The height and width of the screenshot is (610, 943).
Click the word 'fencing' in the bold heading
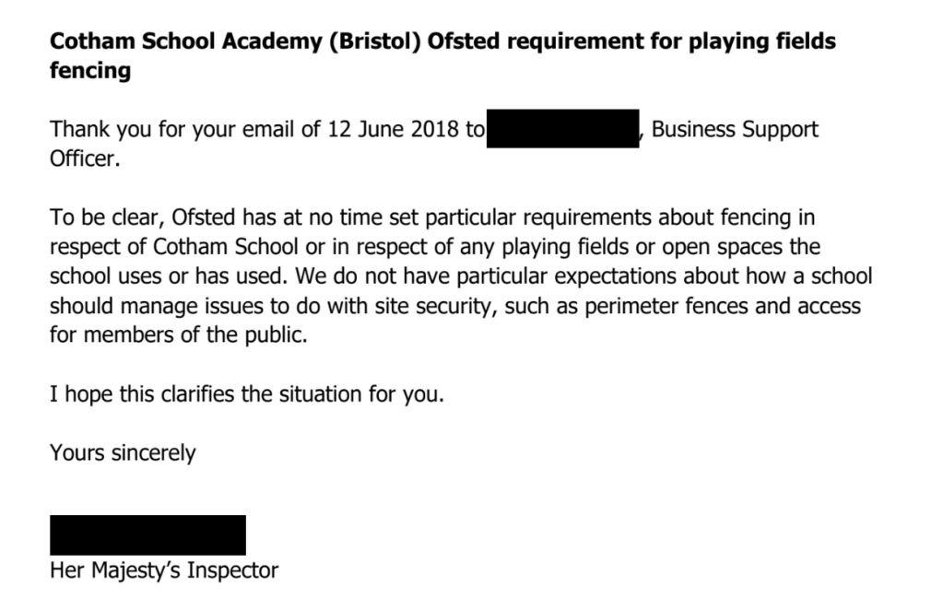click(x=89, y=71)
